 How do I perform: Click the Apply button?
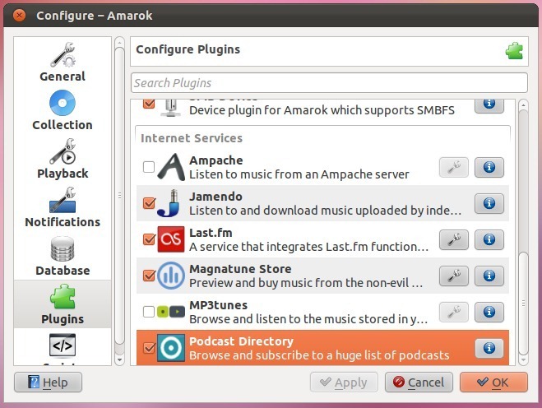tap(344, 382)
